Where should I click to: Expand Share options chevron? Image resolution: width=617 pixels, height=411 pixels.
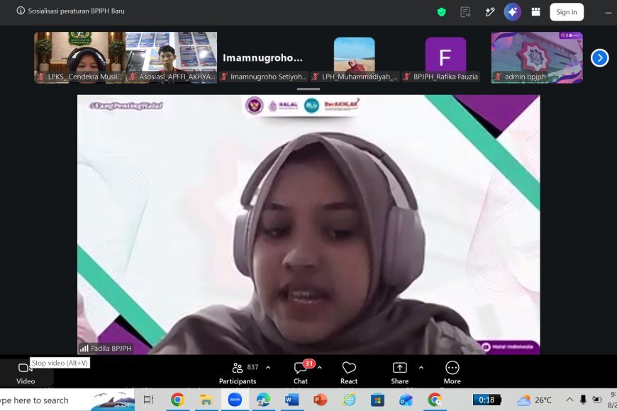(421, 368)
